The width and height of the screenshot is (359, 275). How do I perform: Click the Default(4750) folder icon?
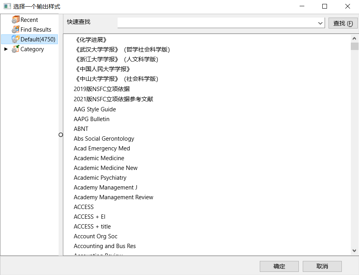click(x=15, y=39)
